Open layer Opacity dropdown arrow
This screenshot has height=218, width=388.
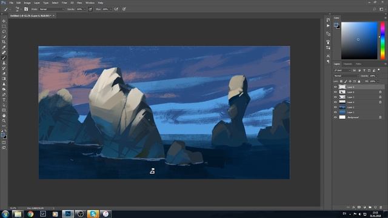coord(378,76)
